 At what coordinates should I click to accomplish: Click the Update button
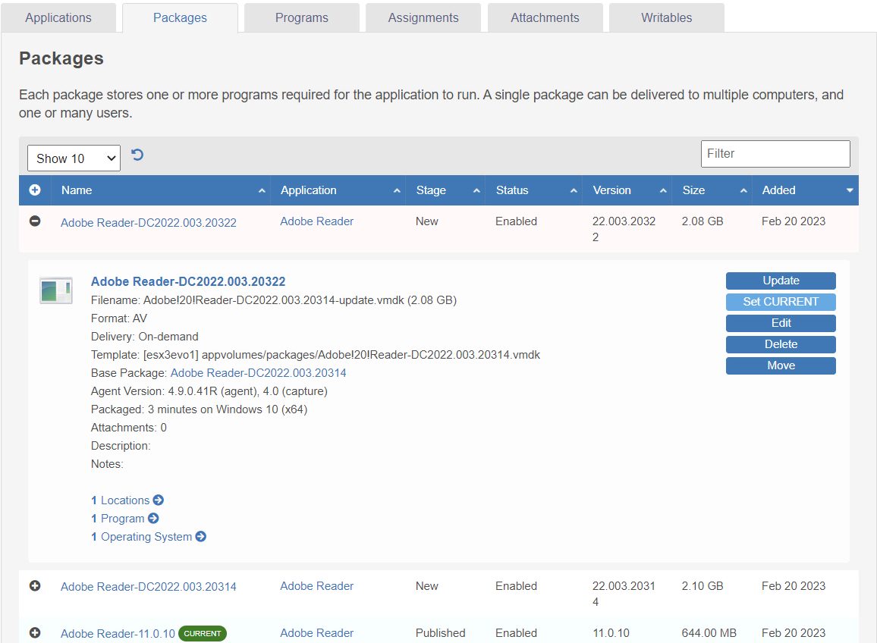(x=780, y=281)
